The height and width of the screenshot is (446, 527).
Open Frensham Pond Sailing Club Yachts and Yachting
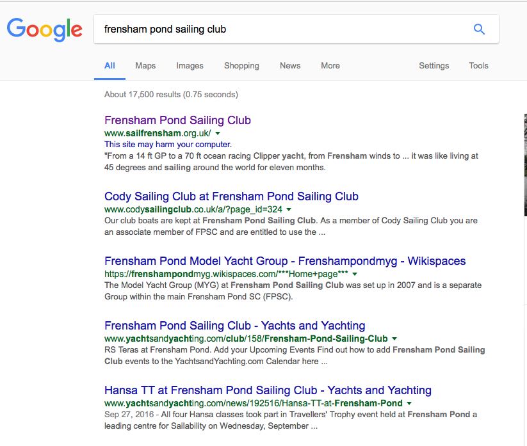[234, 326]
